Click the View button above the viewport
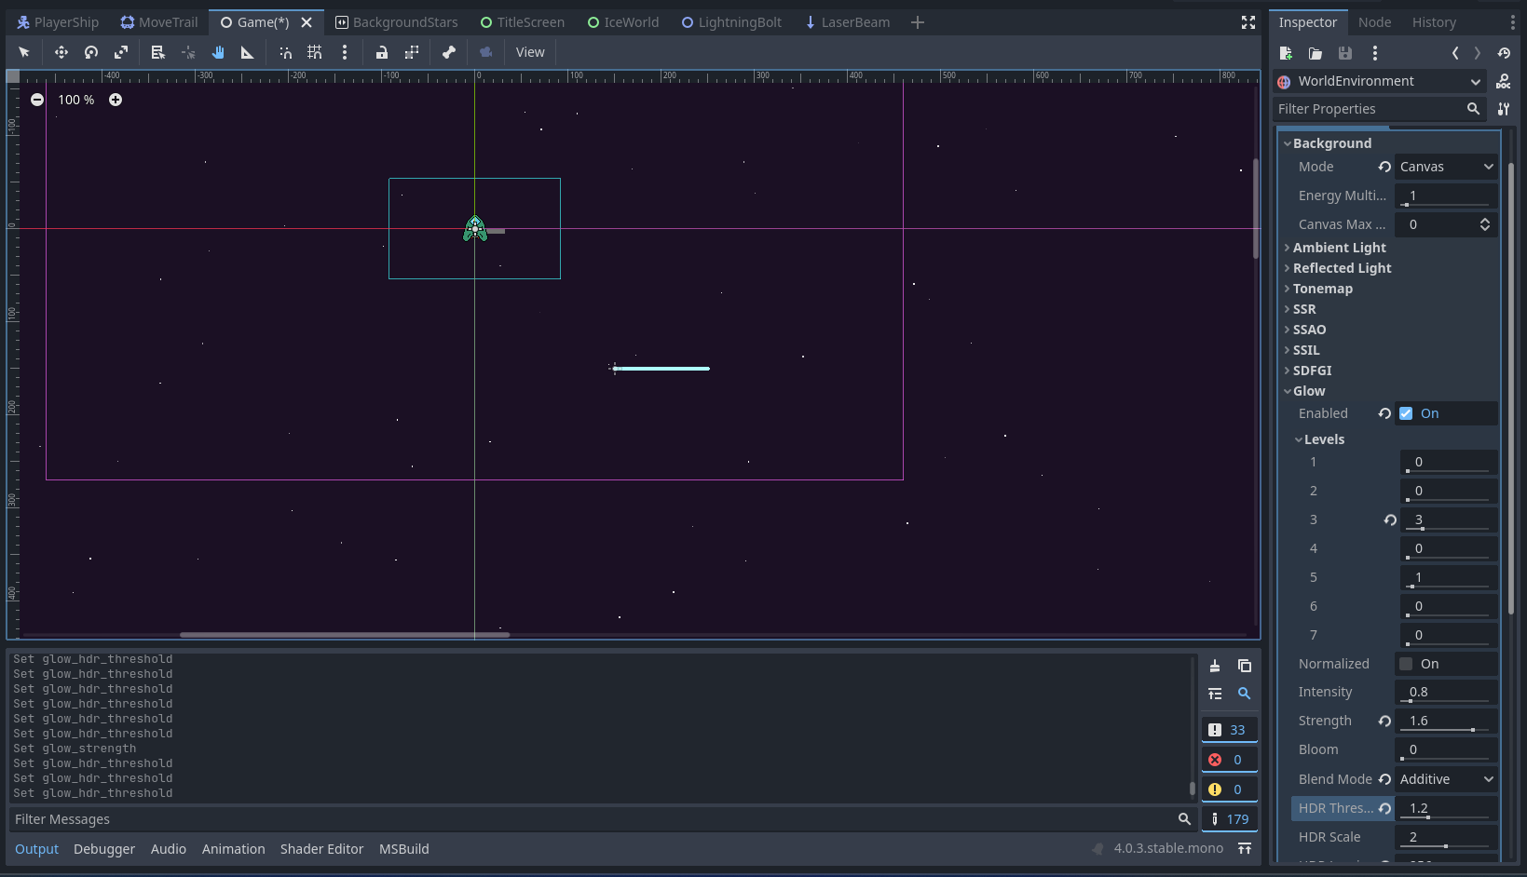 tap(529, 52)
